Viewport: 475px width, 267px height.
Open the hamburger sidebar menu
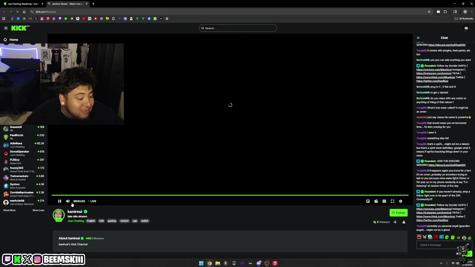(x=6, y=28)
